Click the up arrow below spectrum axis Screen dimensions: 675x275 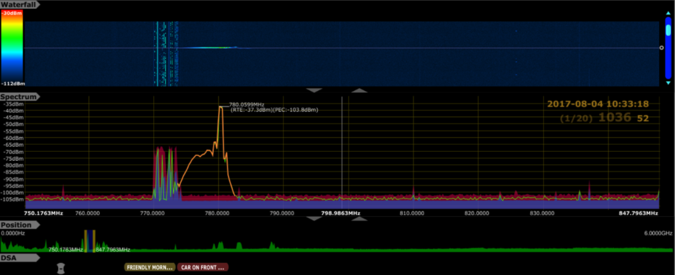[359, 218]
